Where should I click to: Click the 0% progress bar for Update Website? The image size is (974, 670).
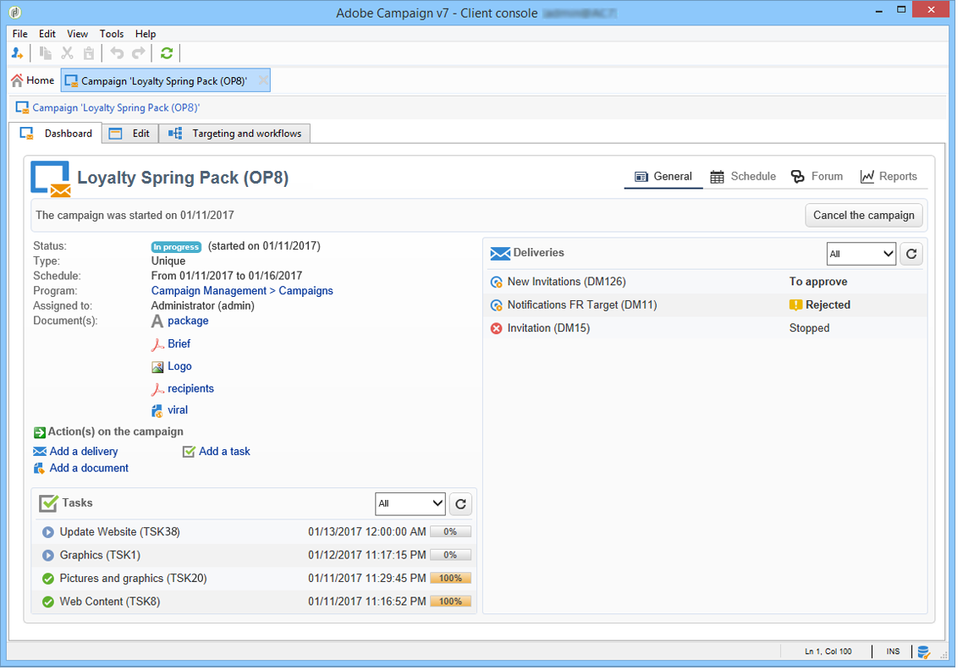click(x=450, y=532)
